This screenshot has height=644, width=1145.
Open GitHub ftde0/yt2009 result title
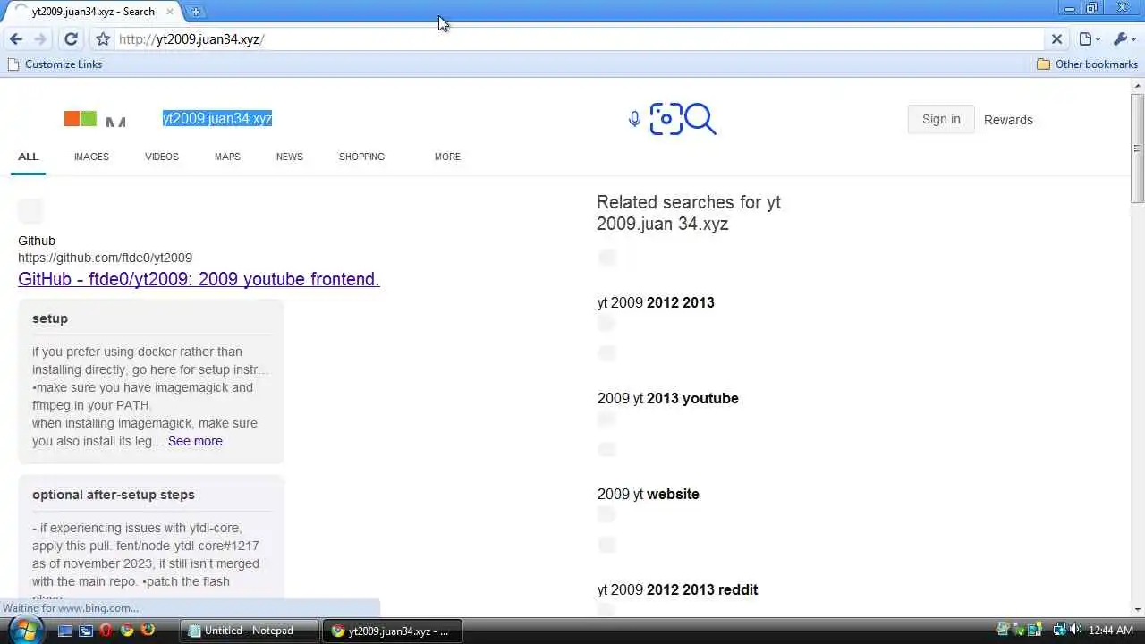click(199, 279)
